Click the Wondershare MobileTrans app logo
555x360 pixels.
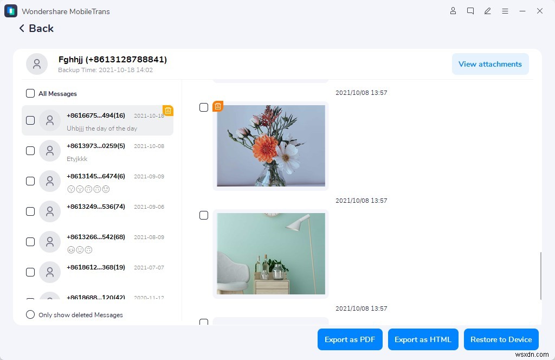(x=10, y=11)
